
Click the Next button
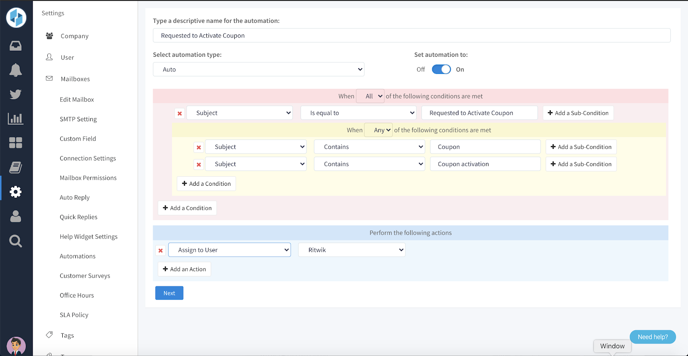169,293
